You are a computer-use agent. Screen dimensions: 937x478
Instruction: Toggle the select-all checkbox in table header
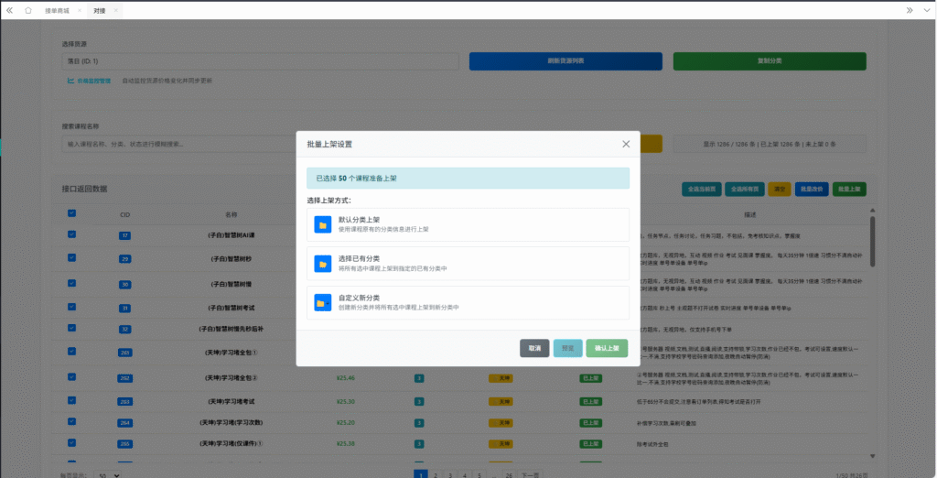pos(72,213)
